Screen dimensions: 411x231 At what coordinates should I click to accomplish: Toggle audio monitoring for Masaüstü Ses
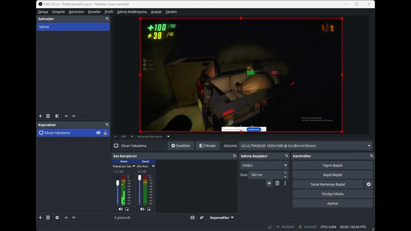127,209
